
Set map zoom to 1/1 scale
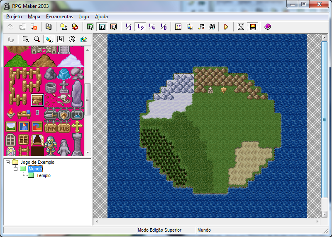(128, 27)
